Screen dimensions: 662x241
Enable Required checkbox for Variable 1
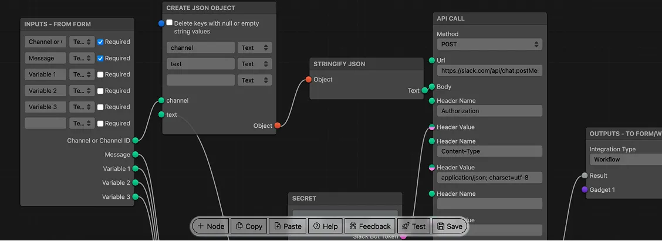[x=100, y=74]
